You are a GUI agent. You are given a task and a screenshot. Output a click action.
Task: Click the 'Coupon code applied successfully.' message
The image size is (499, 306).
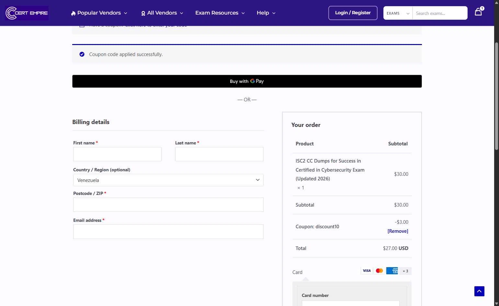tap(126, 54)
